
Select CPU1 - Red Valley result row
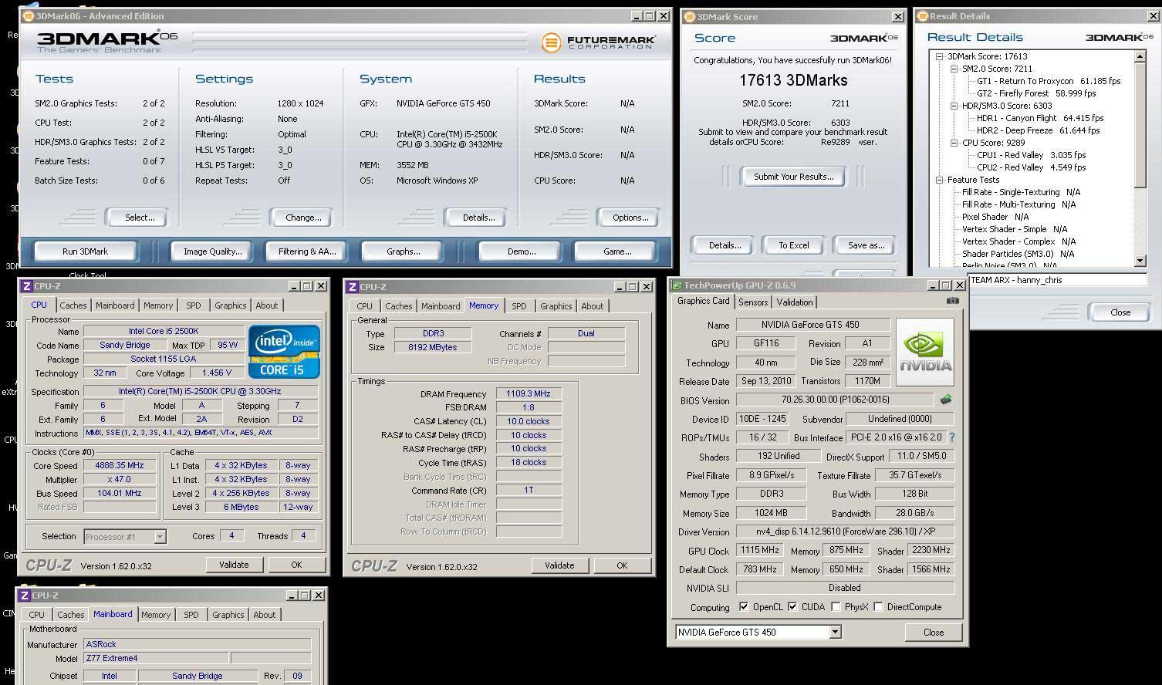tap(1031, 155)
